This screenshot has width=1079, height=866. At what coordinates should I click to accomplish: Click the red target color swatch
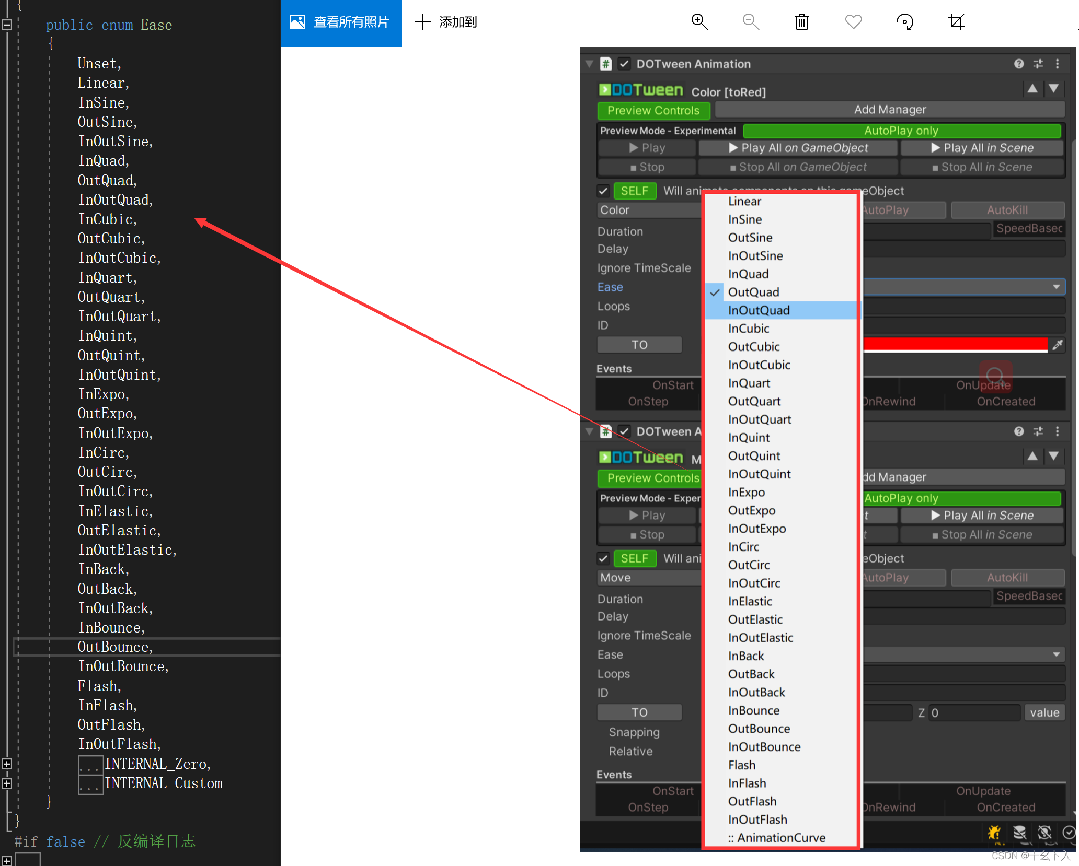tap(955, 345)
